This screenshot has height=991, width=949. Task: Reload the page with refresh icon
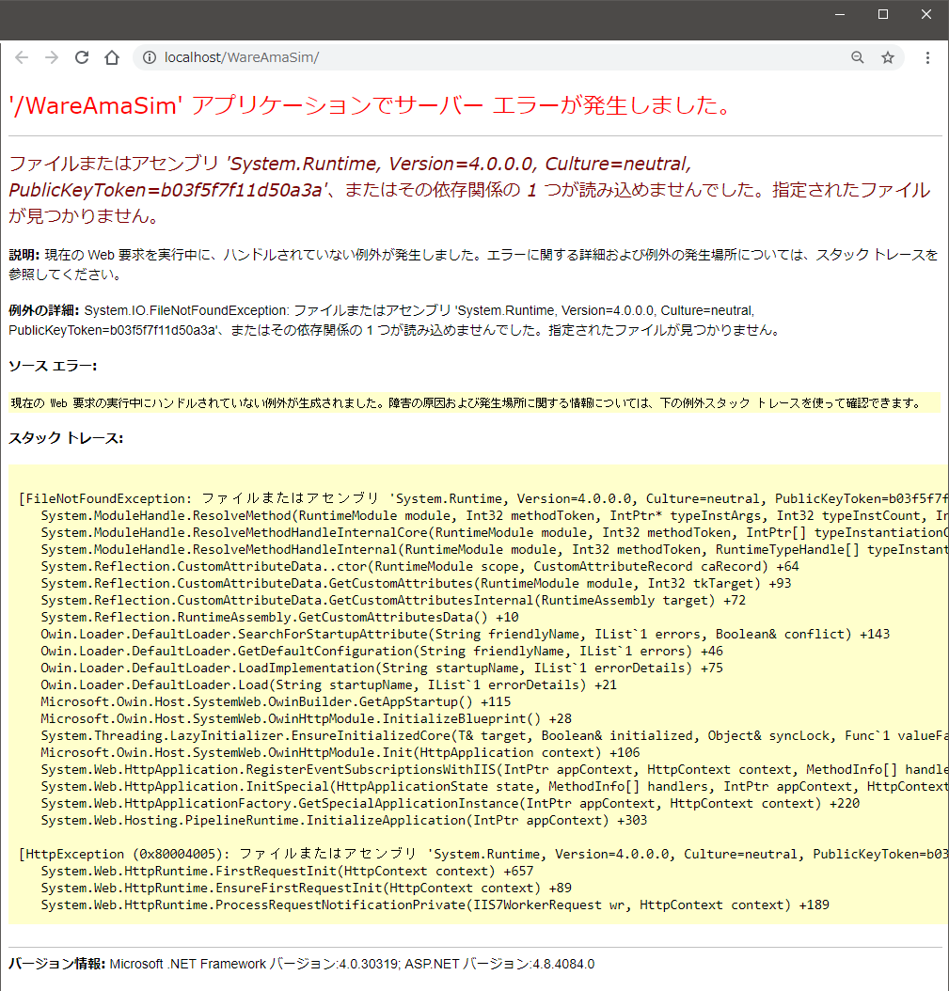click(82, 57)
